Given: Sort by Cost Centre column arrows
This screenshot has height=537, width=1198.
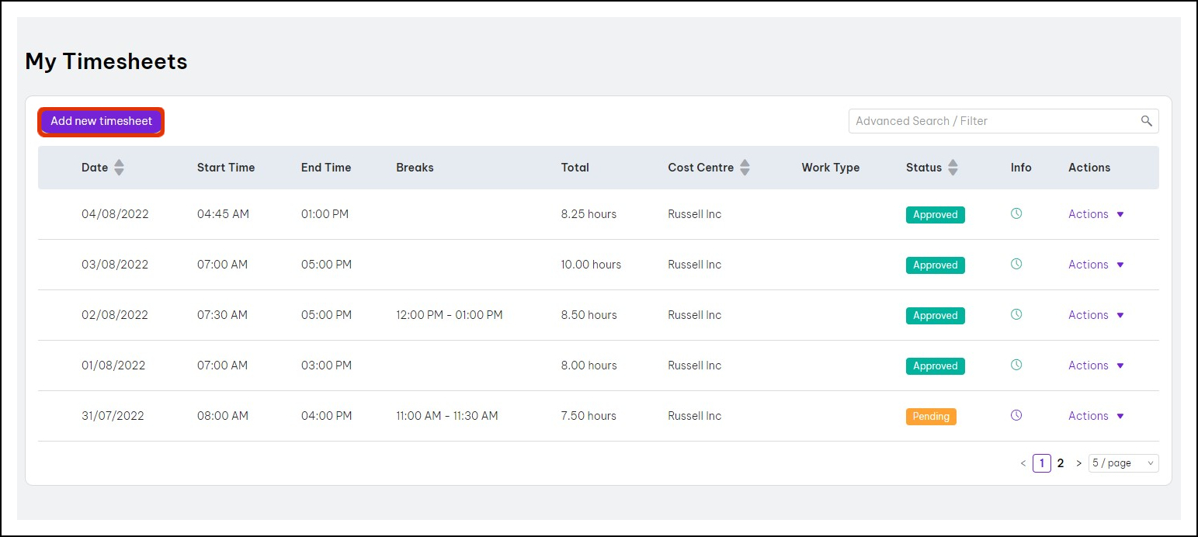Looking at the screenshot, I should click(x=745, y=168).
